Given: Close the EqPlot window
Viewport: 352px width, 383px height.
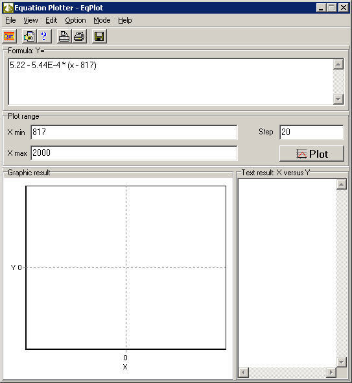Looking at the screenshot, I should click(344, 8).
